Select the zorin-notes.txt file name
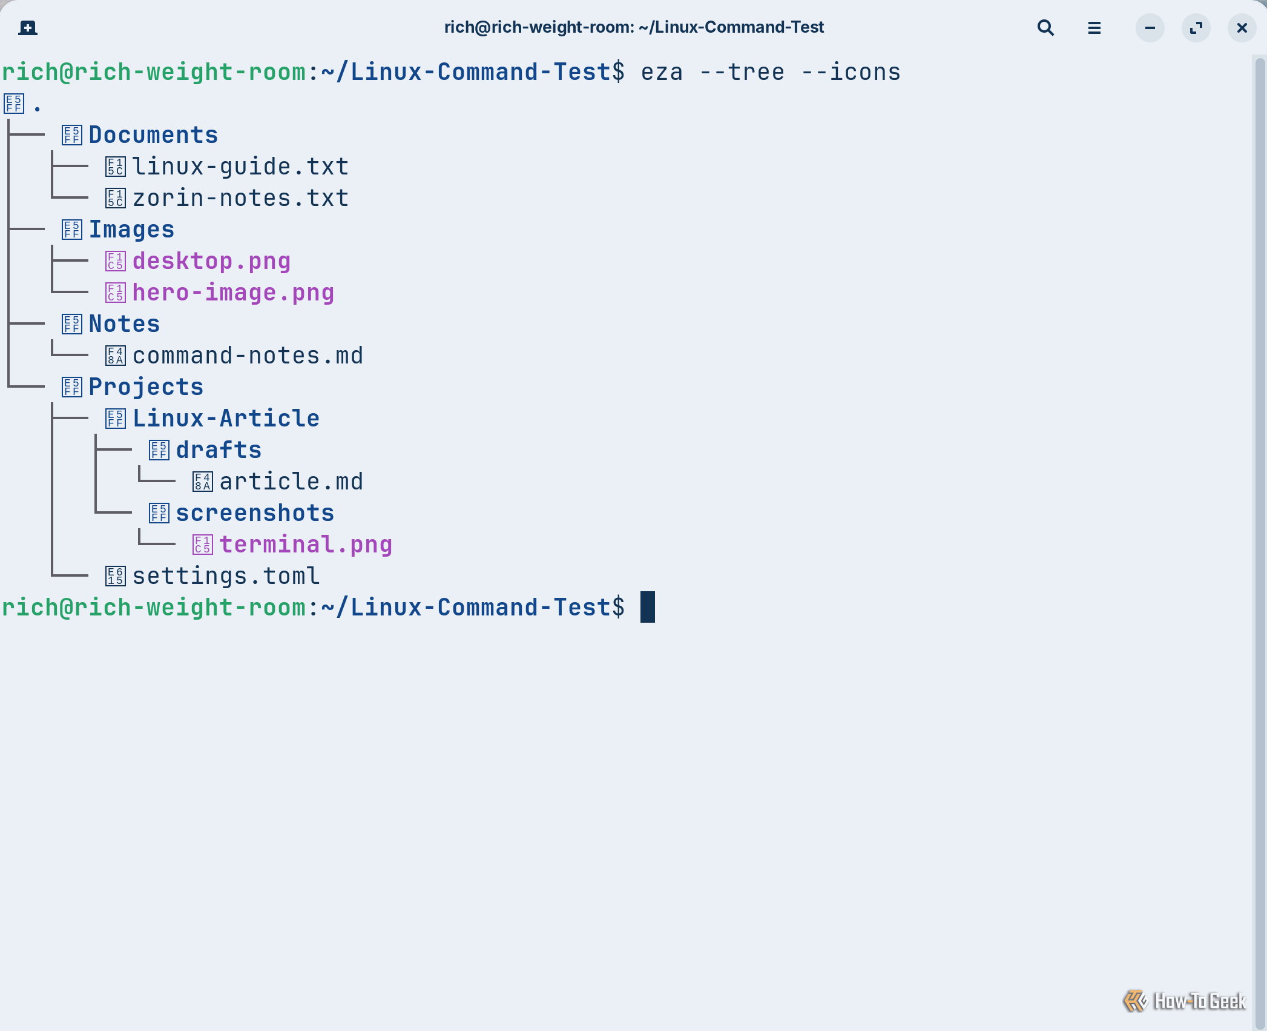The height and width of the screenshot is (1031, 1267). [240, 198]
